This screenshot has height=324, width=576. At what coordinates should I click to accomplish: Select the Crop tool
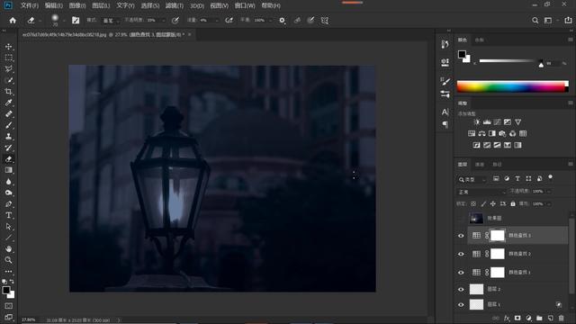point(8,92)
